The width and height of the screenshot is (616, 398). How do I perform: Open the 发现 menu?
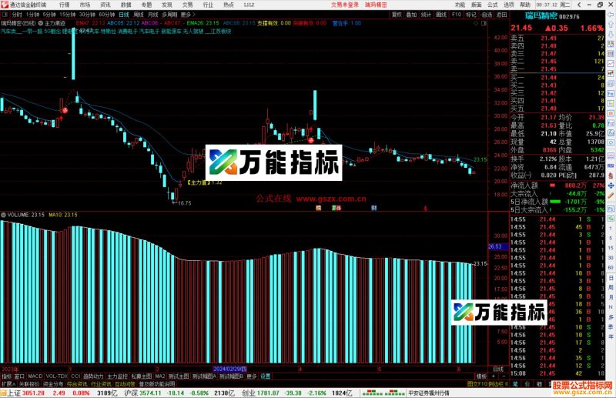coord(166,5)
